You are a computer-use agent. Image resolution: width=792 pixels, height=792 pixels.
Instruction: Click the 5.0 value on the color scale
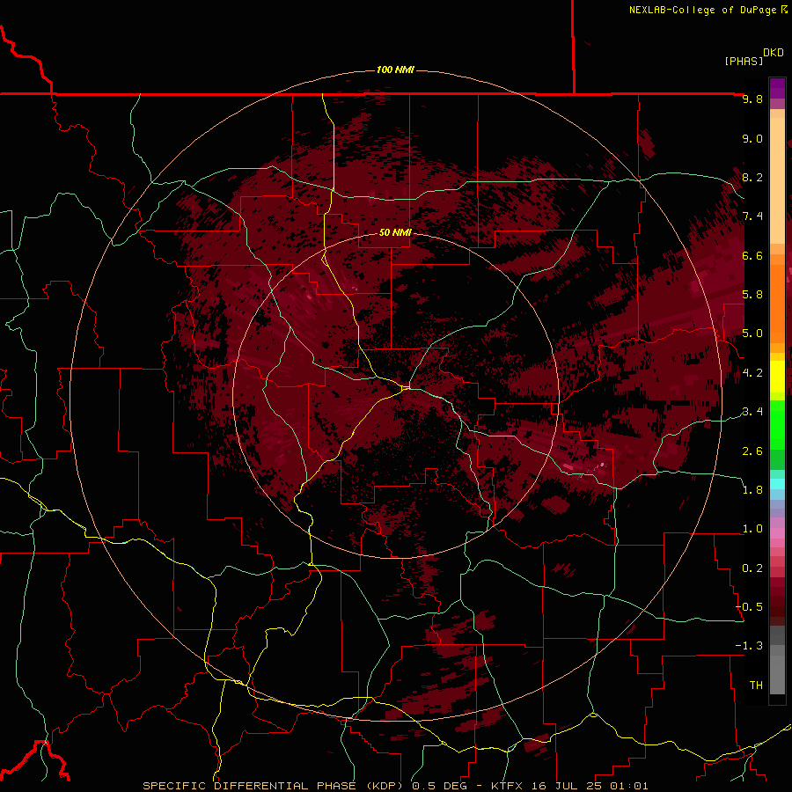click(x=752, y=334)
